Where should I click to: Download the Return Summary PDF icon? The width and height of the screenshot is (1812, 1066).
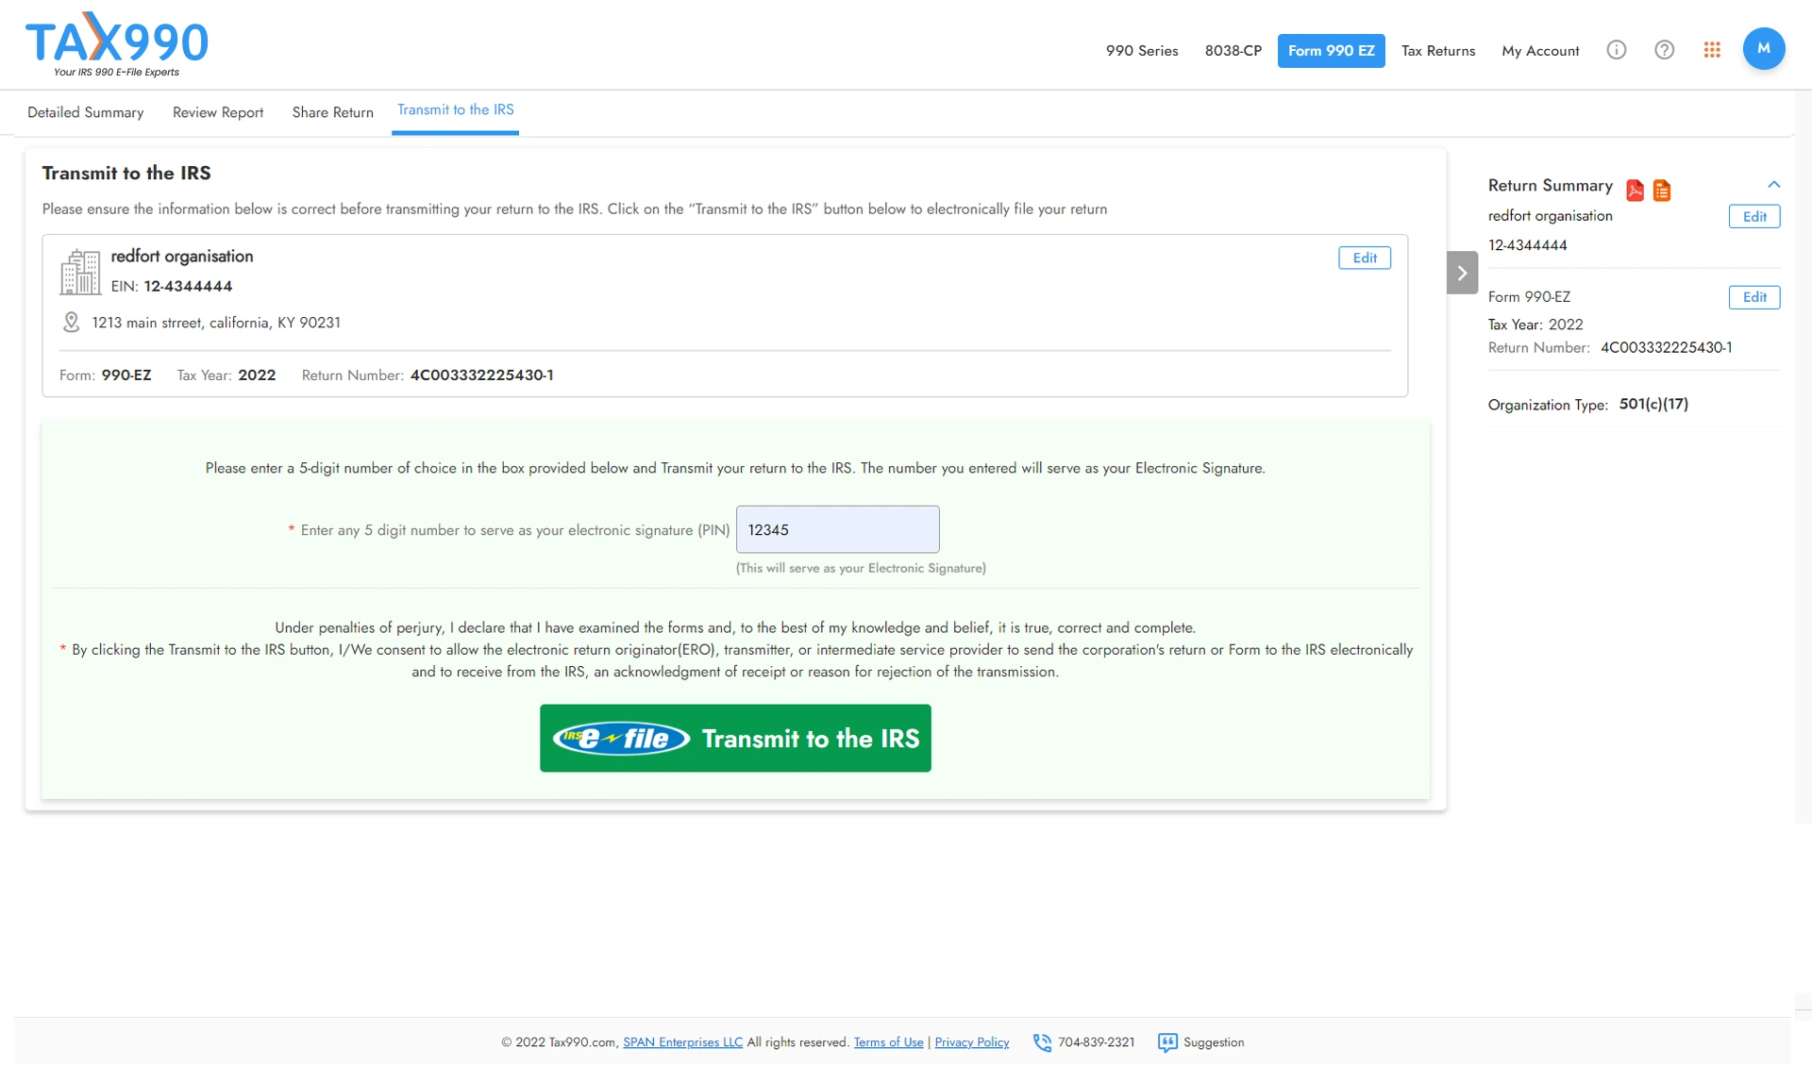[x=1636, y=190]
